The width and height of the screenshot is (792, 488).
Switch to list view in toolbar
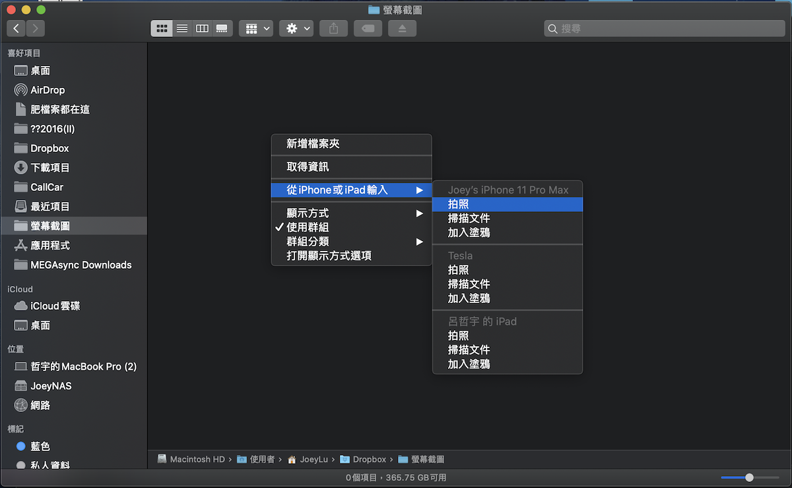click(x=181, y=28)
